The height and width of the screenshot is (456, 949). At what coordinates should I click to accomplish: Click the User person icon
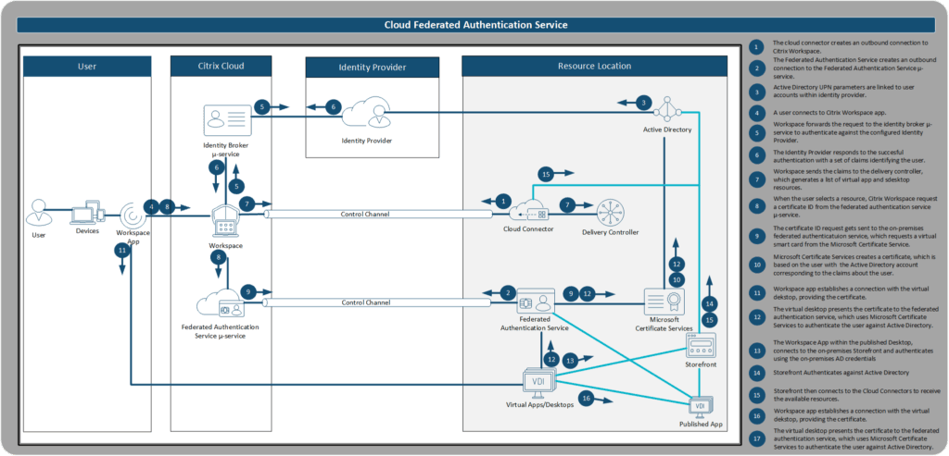[38, 213]
